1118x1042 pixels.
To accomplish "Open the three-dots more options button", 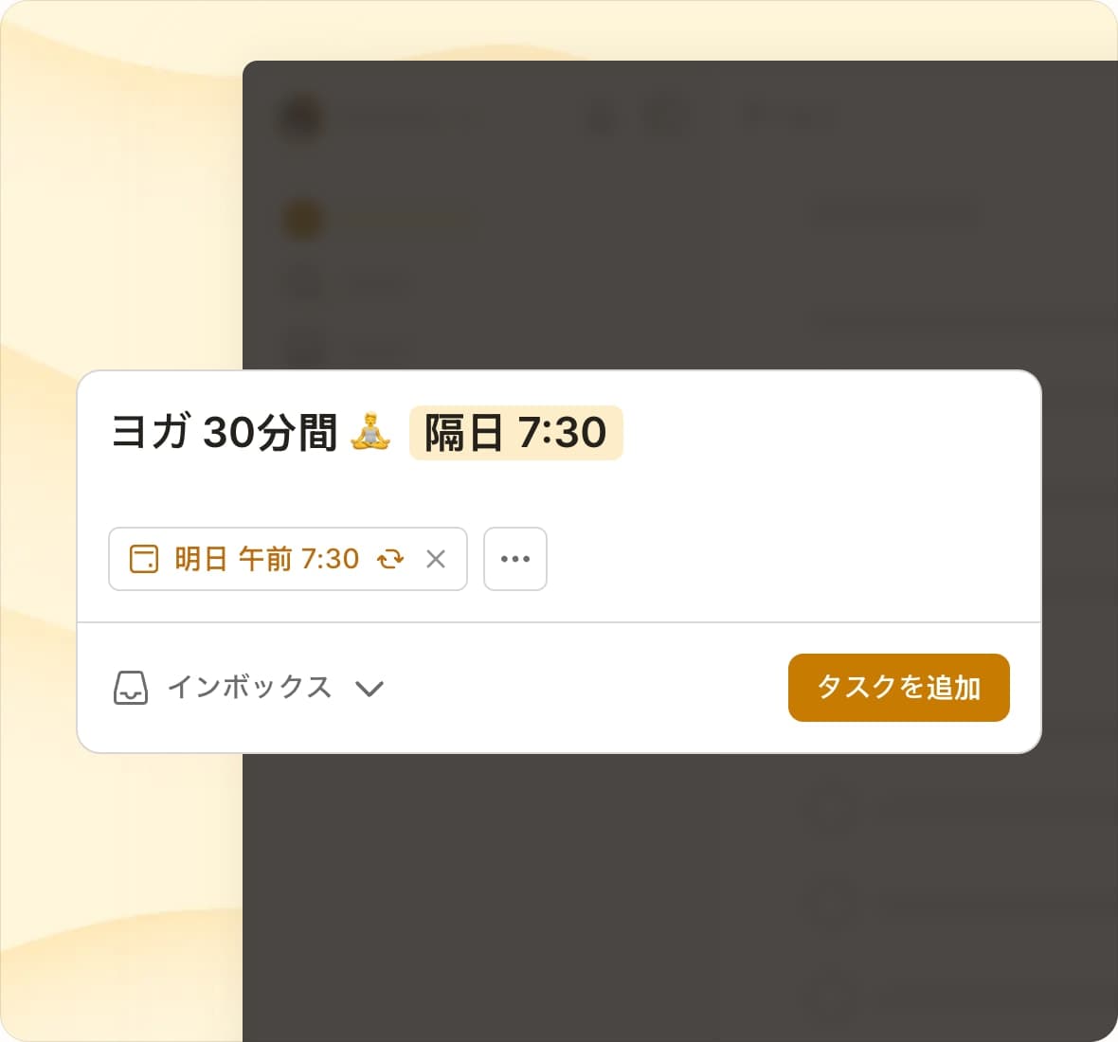I will pyautogui.click(x=515, y=559).
